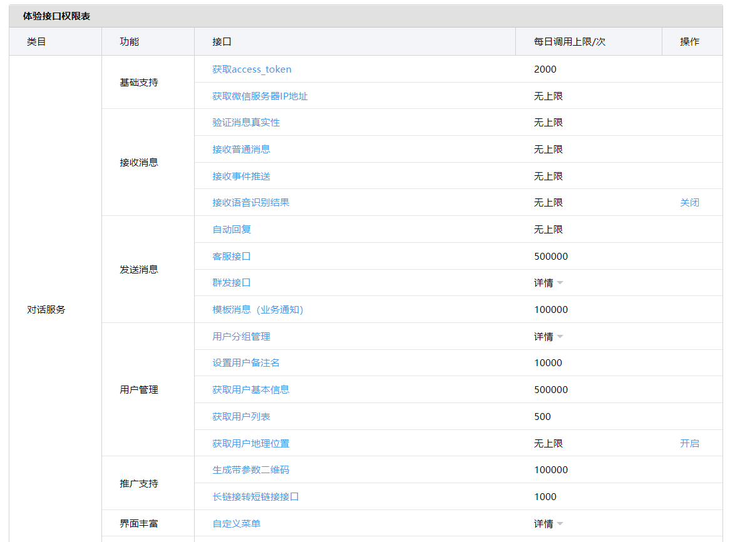Screen dimensions: 730x542
Task: Click the 每日调用上限/次 column header
Action: point(569,41)
